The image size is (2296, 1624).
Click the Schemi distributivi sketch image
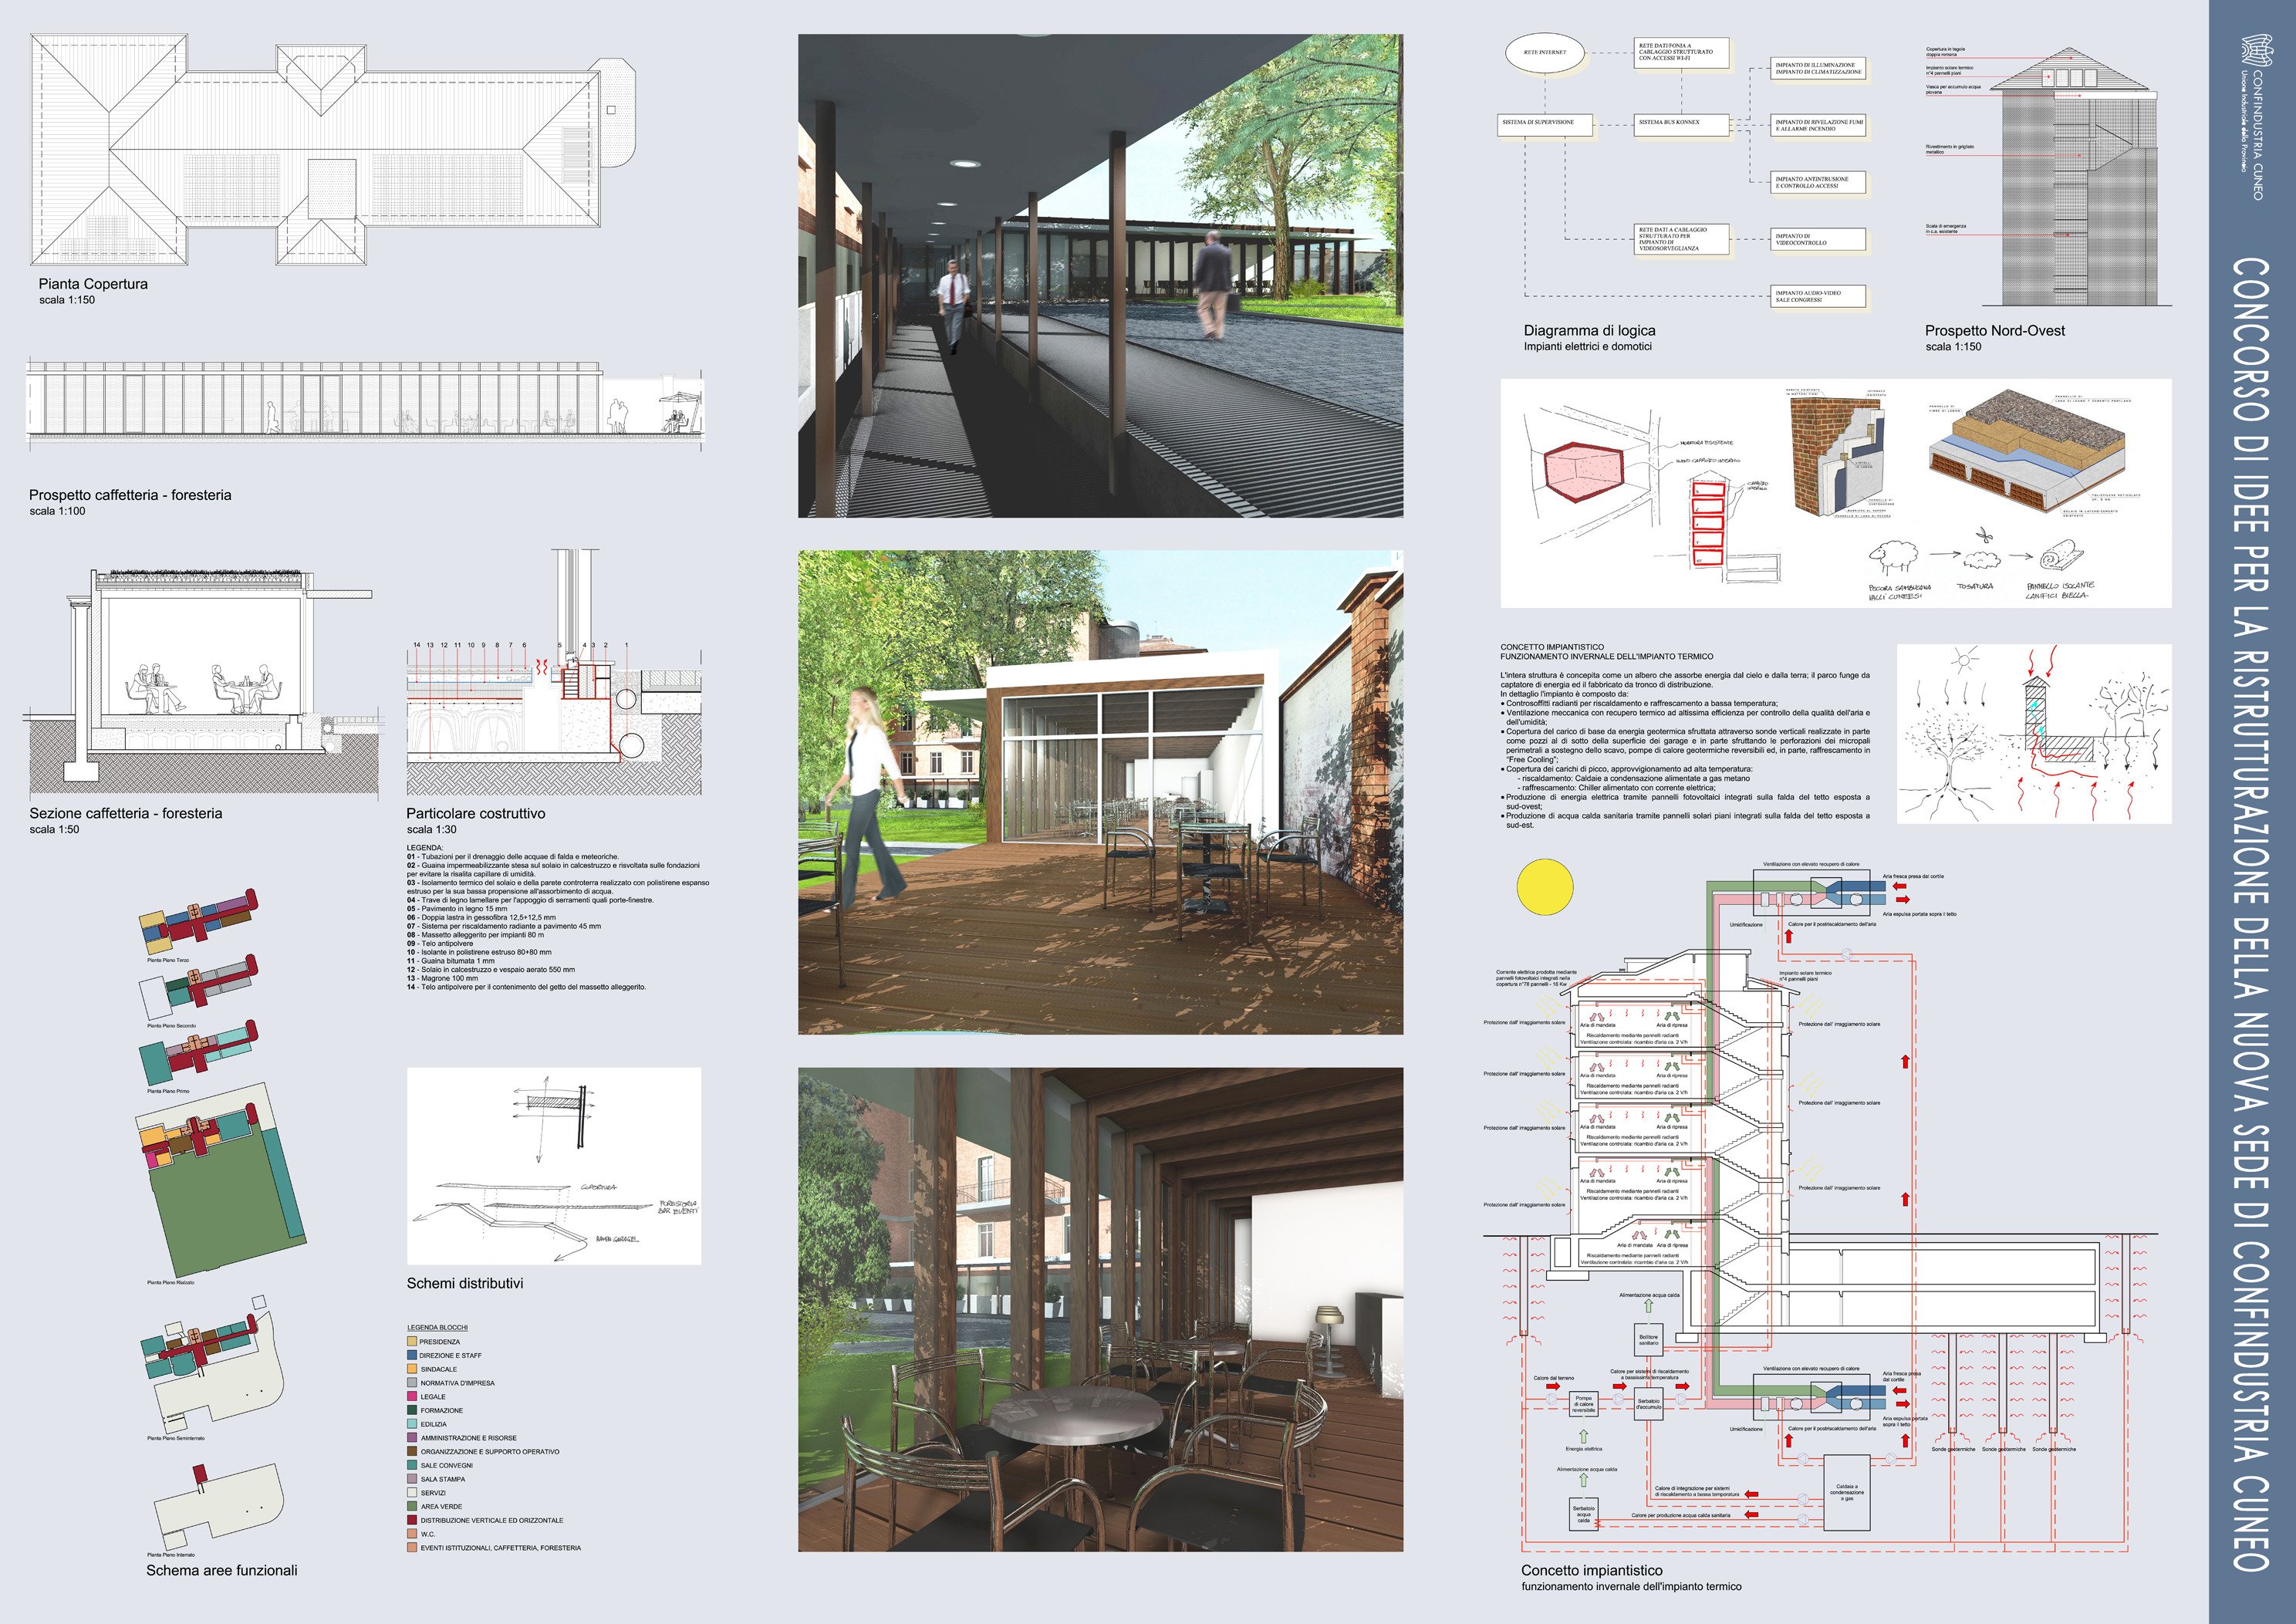click(x=554, y=1166)
